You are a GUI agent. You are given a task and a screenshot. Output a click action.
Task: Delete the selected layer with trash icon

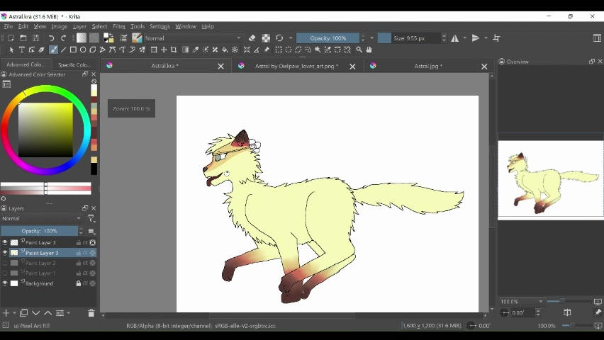91,313
